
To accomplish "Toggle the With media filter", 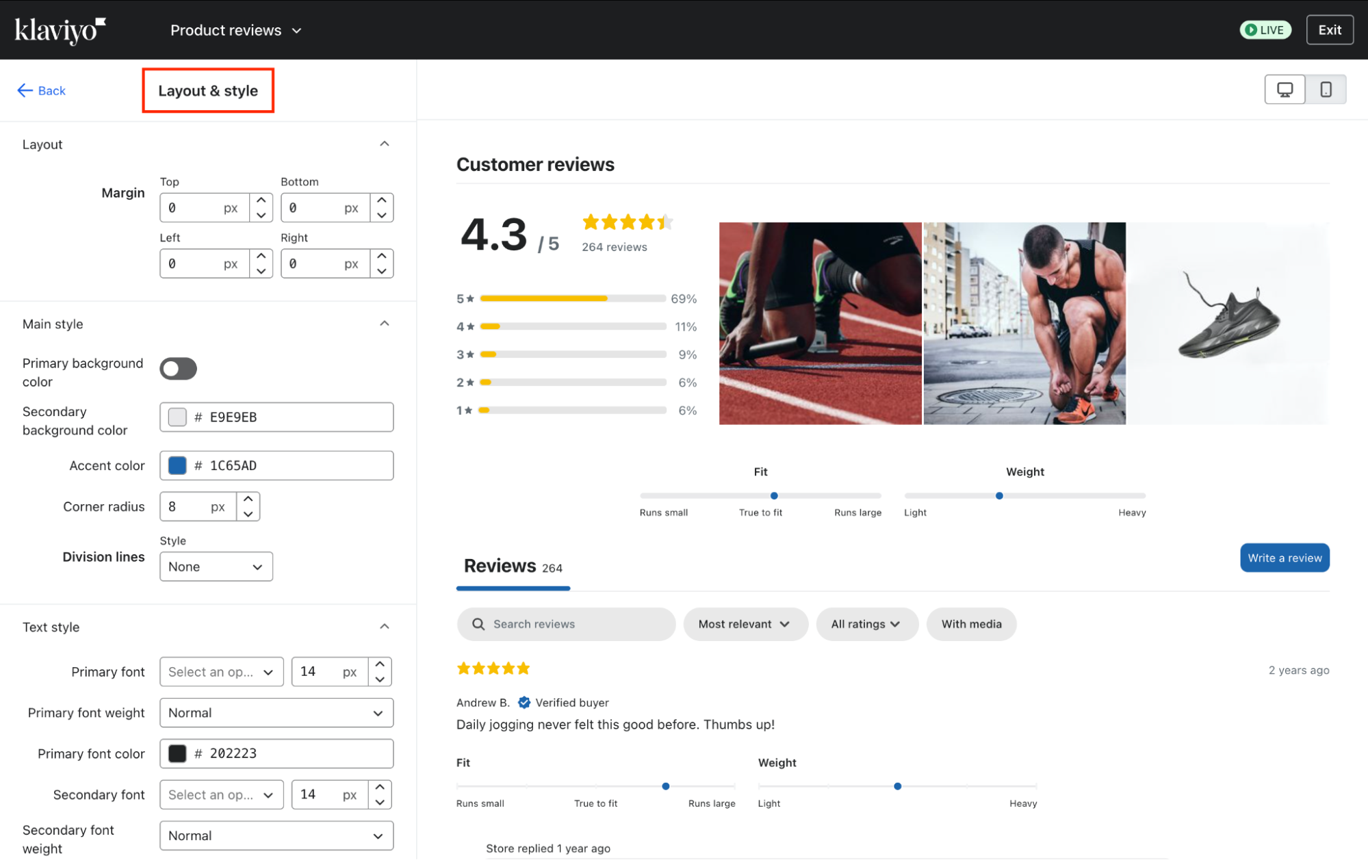I will (970, 624).
